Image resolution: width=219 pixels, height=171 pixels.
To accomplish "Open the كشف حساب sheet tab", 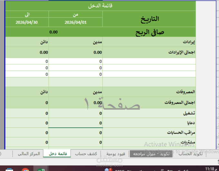I will pyautogui.click(x=86, y=154).
